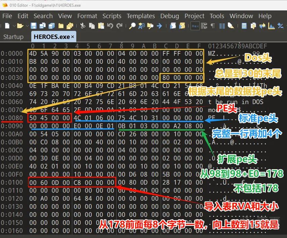Open the Scripts menu
This screenshot has height=238, width=287.
pos(112,16)
